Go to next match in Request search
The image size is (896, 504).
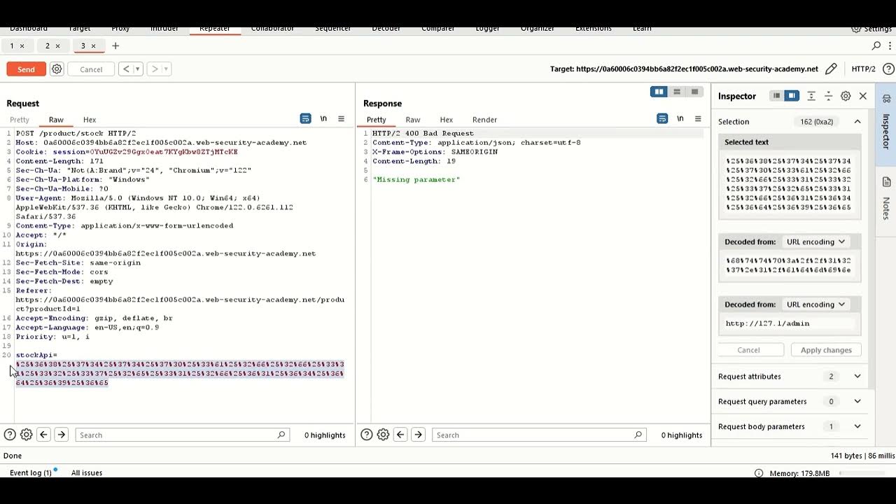click(61, 435)
